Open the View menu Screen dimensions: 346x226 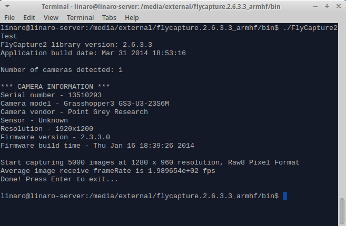click(x=51, y=18)
